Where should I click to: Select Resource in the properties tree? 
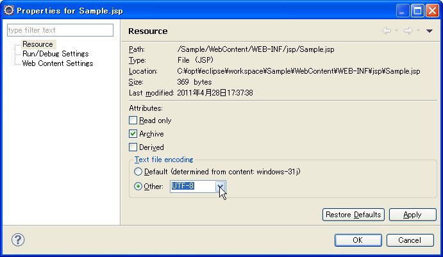tap(37, 44)
